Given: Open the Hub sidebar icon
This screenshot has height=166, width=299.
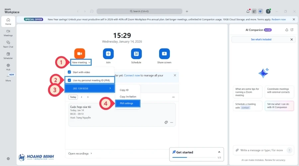Looking at the screenshot, I should coord(8,66).
